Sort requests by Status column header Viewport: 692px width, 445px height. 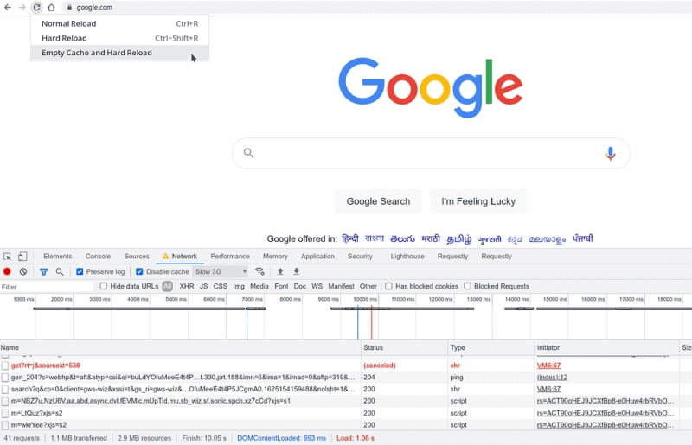(404, 347)
